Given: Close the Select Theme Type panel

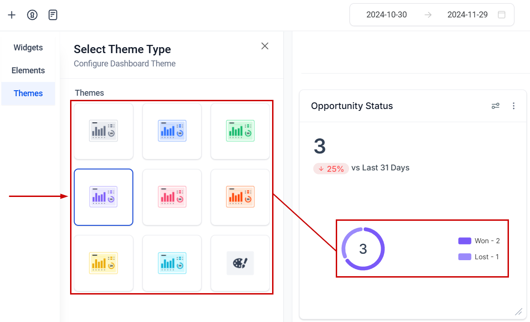Looking at the screenshot, I should [265, 46].
